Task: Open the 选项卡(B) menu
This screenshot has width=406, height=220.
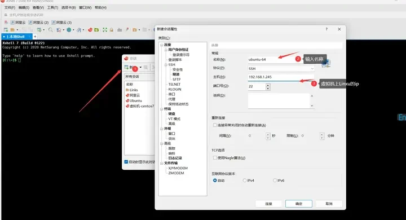Action: click(x=68, y=7)
